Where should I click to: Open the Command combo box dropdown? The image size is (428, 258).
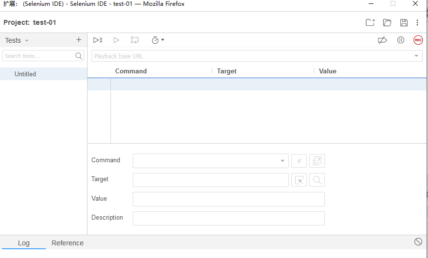283,161
